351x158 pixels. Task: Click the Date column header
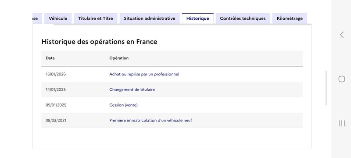coord(50,58)
